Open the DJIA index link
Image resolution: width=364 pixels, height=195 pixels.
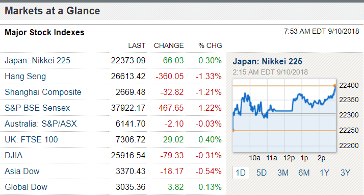13,155
